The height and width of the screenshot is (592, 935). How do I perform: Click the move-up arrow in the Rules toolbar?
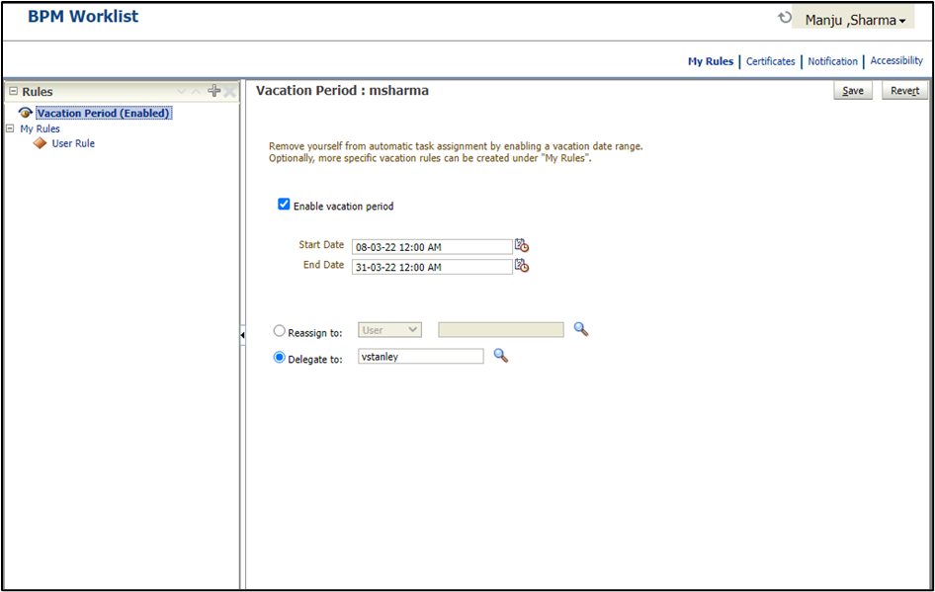click(x=196, y=91)
